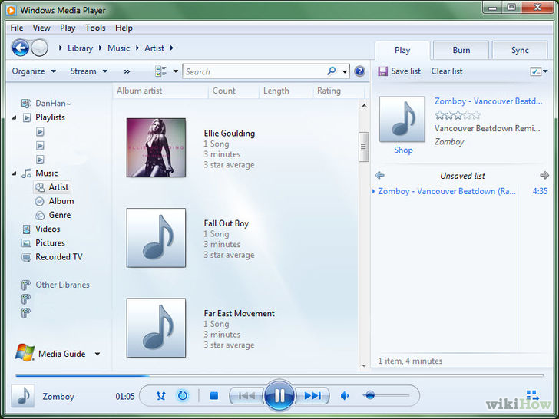Click in the Search input field
559x419 pixels.
coord(254,71)
